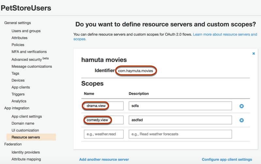This screenshot has width=261, height=164.
Task: Navigate to App client settings
Action: [x=27, y=116]
